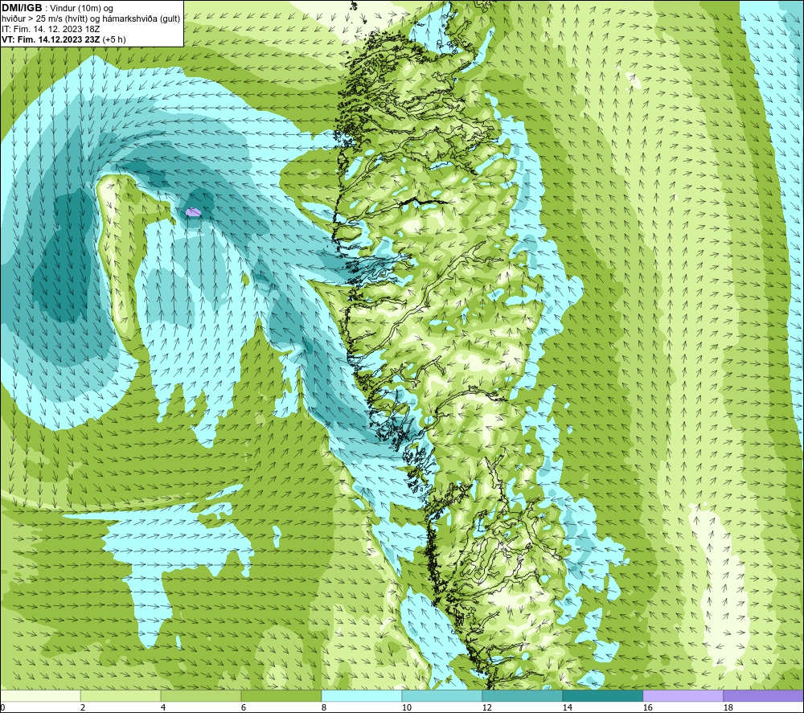
Task: Click the light green 2–4 m/s legend swatch
Action: click(121, 695)
